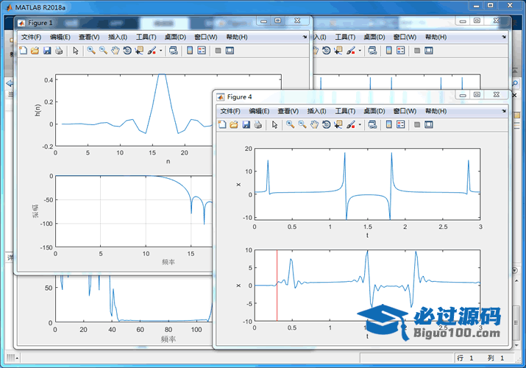Toggle Insert Legend in Figure 4 toolbar

pyautogui.click(x=401, y=125)
